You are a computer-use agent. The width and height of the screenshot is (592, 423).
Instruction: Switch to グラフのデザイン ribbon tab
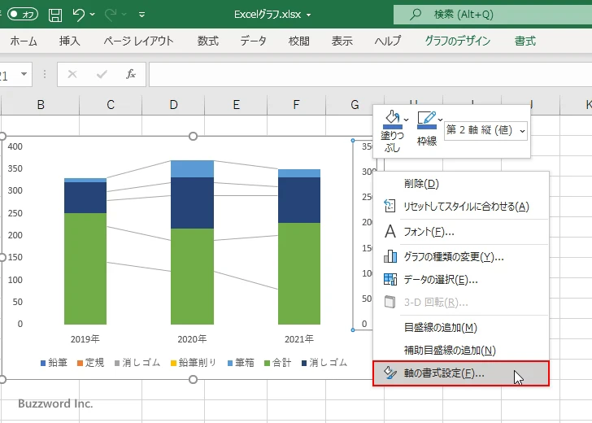(x=457, y=41)
